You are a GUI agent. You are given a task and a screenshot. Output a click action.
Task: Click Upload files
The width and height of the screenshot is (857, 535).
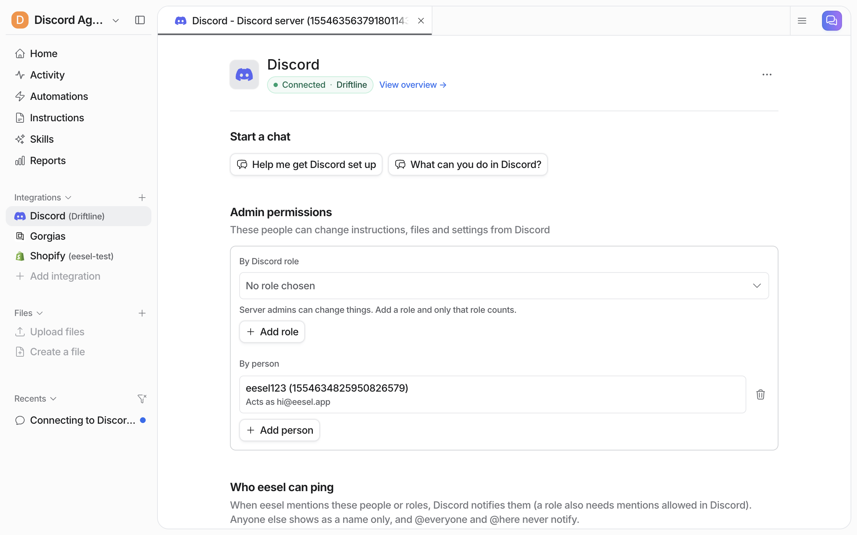79,332
